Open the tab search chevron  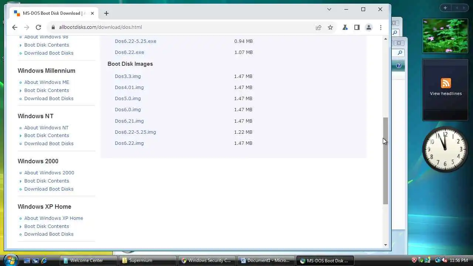pos(329,9)
